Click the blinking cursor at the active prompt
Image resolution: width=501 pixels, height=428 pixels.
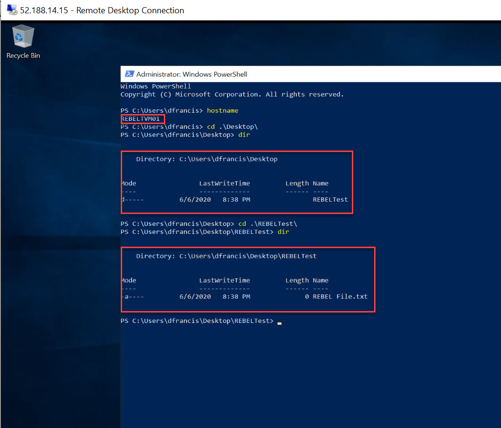[279, 321]
